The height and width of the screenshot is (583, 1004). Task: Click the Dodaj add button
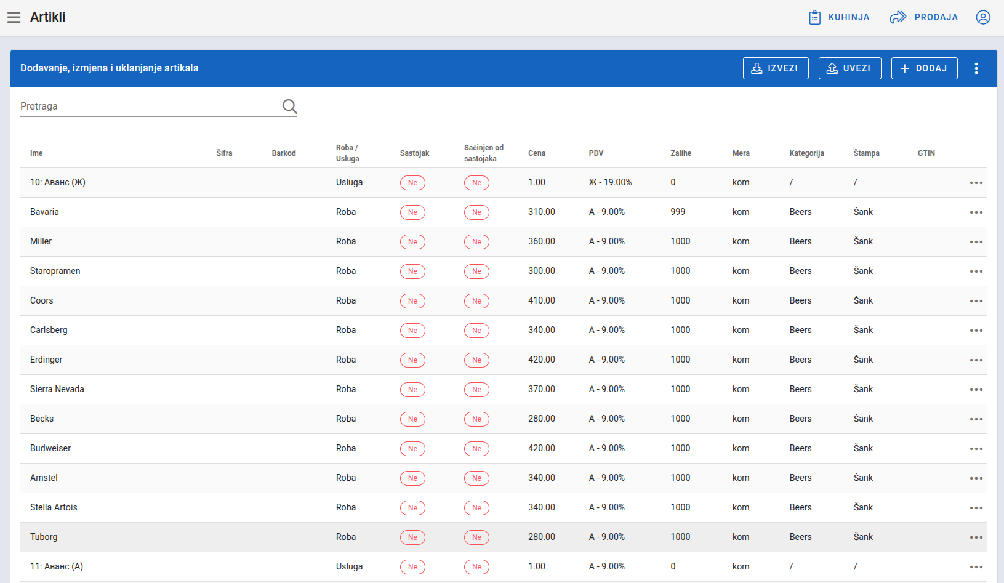[924, 68]
